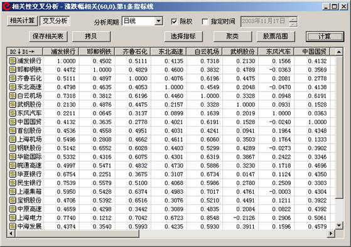This screenshot has width=351, height=247.
Task: Click the S icon beside 首创股份 row
Action: click(13, 130)
